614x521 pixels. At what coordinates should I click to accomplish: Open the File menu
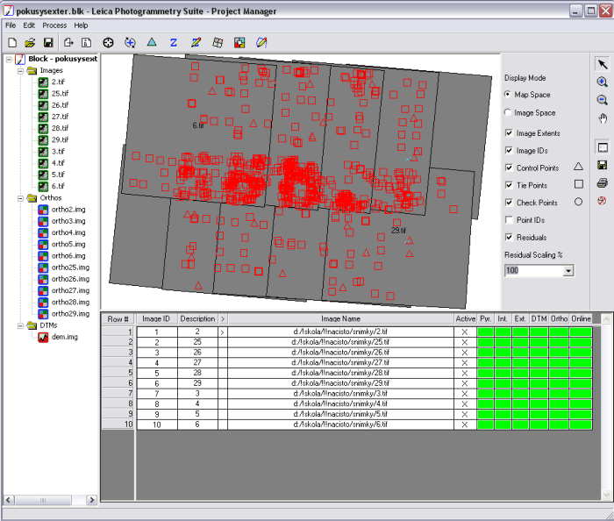click(11, 25)
